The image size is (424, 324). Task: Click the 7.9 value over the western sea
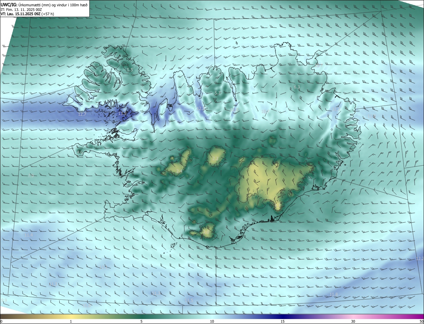pos(31,176)
